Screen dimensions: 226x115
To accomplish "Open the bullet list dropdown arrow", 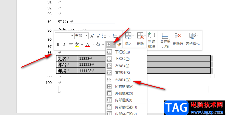I will [109, 36].
